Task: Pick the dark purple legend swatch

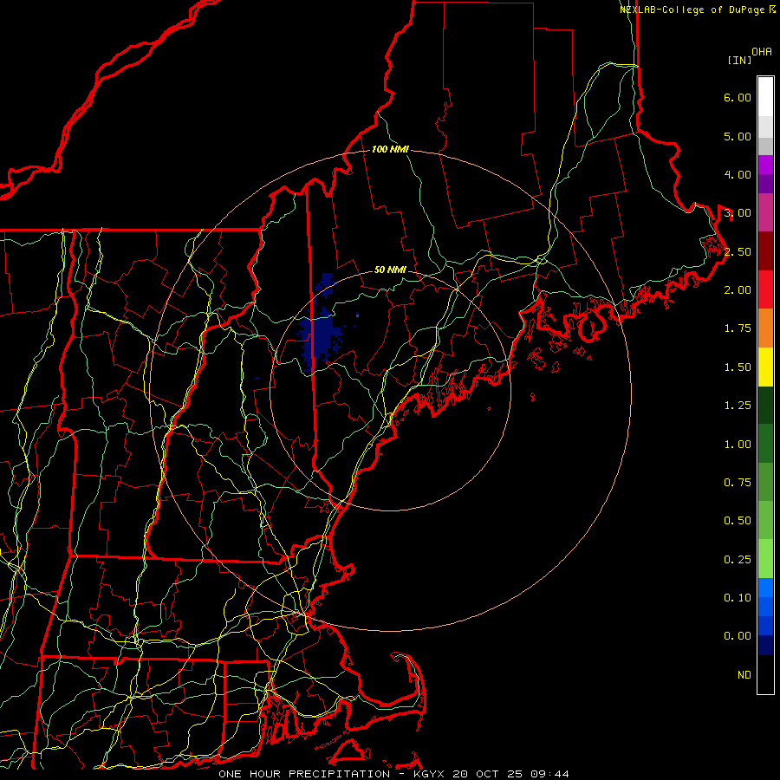Action: (x=765, y=184)
